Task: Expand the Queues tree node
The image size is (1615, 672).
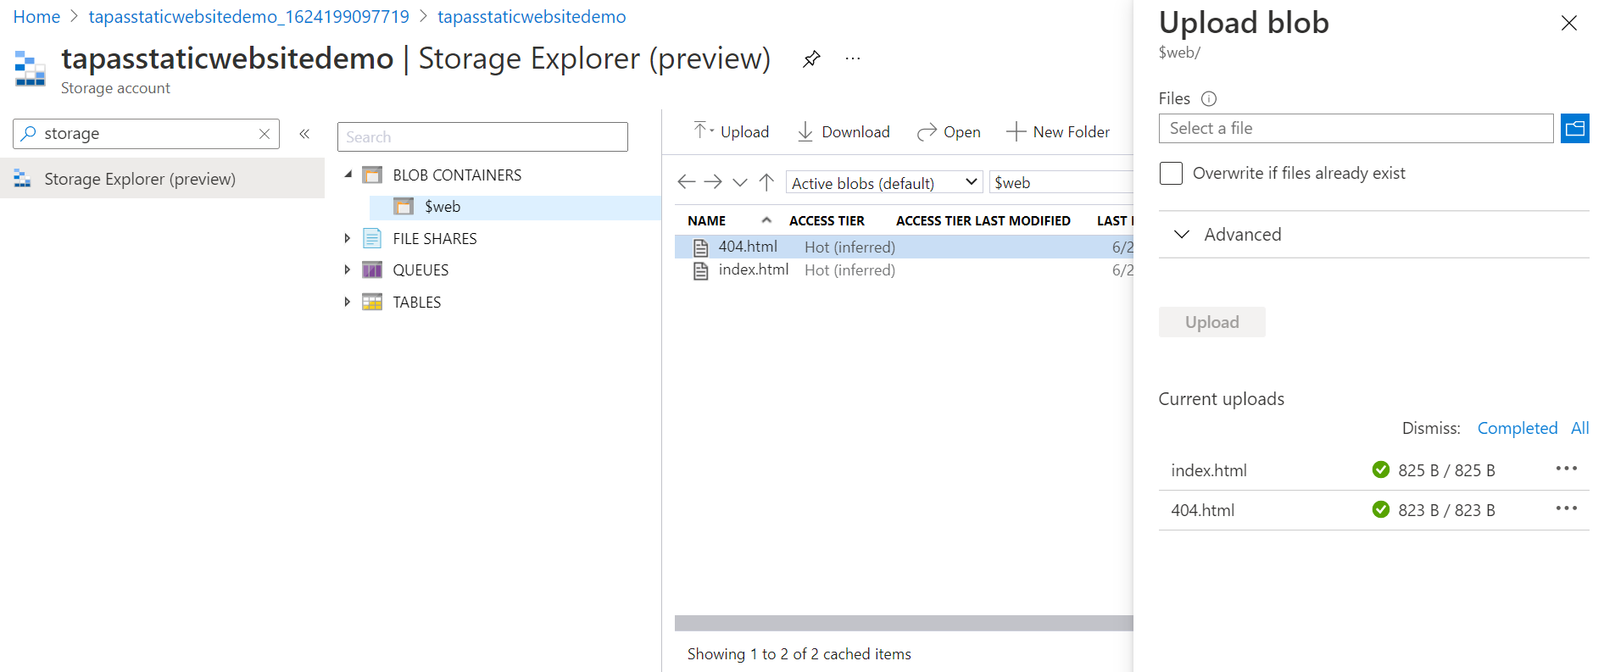Action: (x=347, y=270)
